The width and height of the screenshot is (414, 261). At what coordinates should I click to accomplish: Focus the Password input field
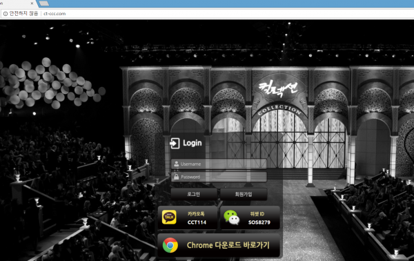219,177
